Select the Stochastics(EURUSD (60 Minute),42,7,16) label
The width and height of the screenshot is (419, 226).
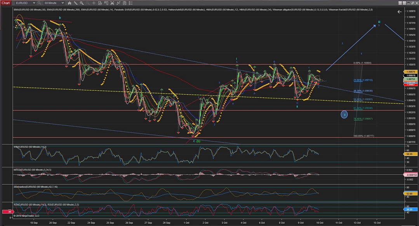point(36,187)
